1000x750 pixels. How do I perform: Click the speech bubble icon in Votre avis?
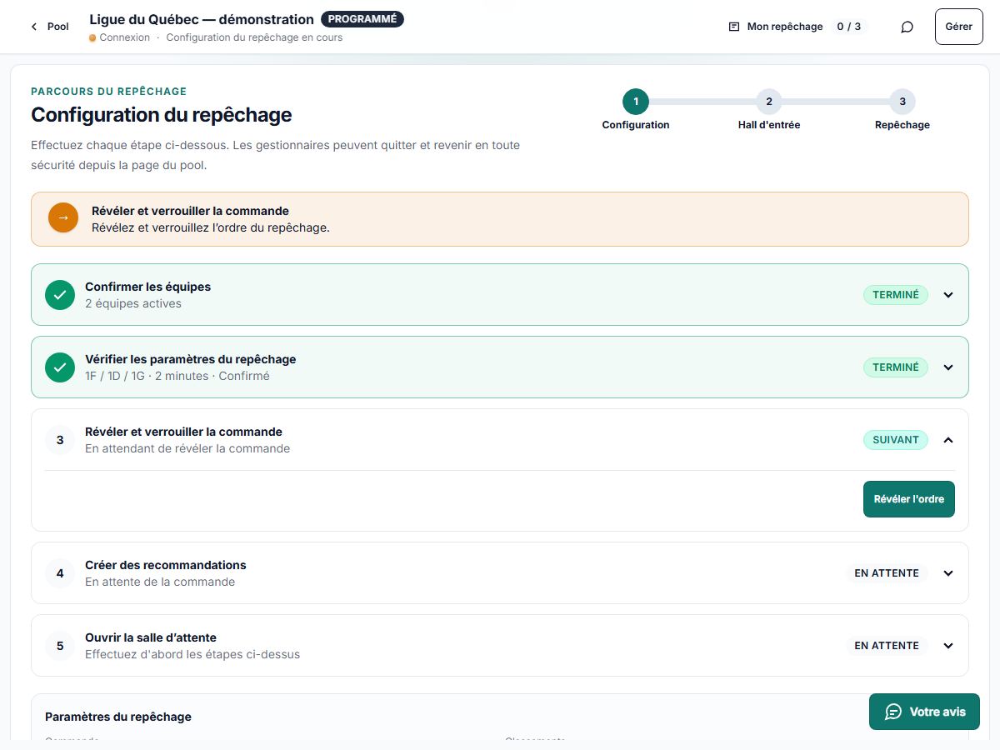(x=893, y=712)
